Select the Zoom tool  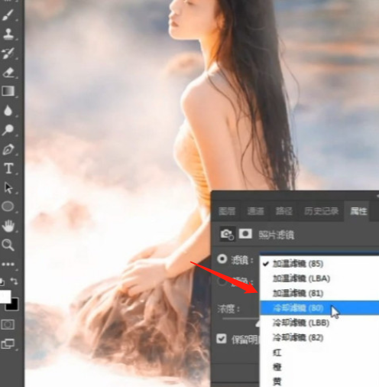coord(8,245)
